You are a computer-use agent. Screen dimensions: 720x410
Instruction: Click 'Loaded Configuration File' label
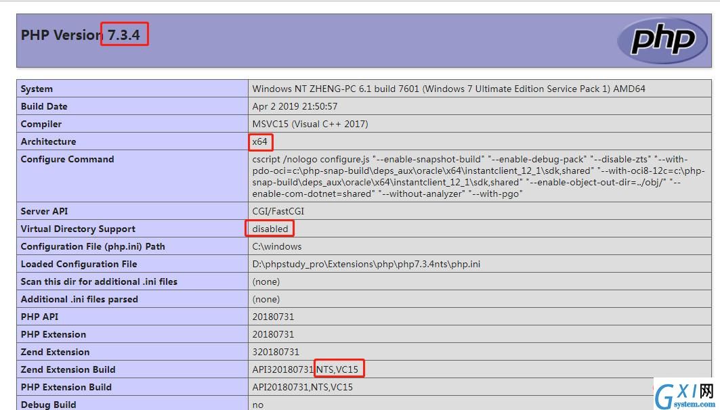click(x=79, y=264)
